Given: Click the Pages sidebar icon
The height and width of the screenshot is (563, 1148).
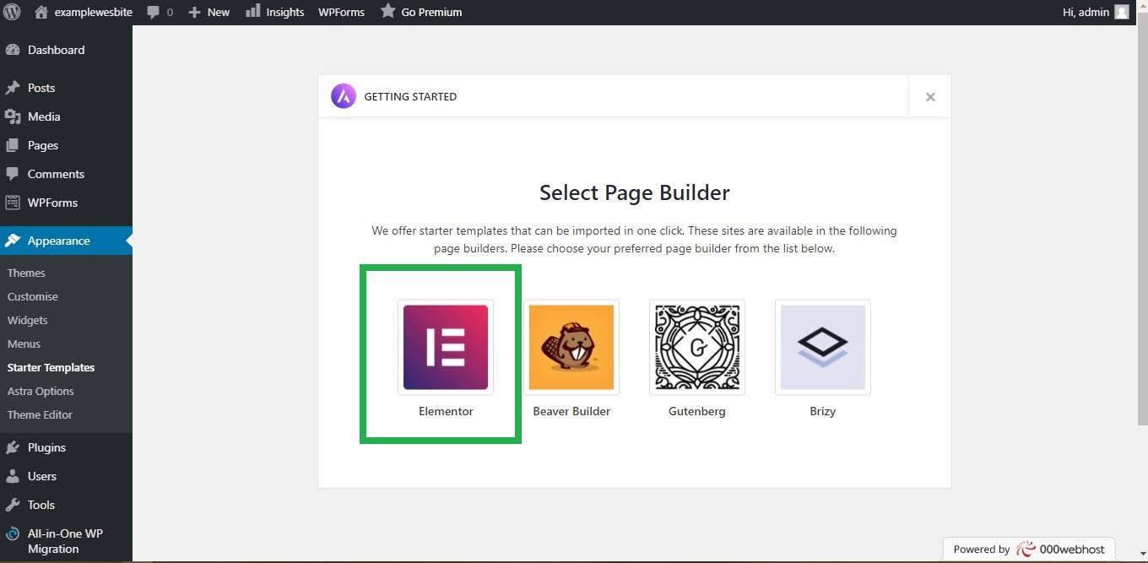Looking at the screenshot, I should coord(13,145).
